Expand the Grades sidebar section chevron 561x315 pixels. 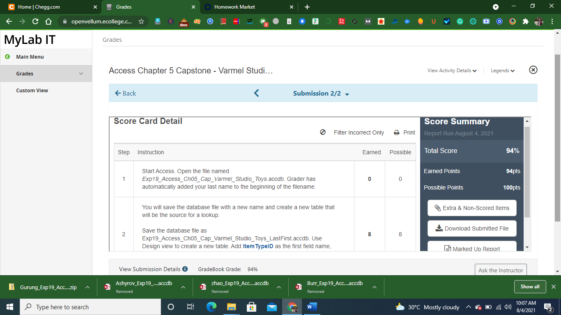(x=81, y=74)
